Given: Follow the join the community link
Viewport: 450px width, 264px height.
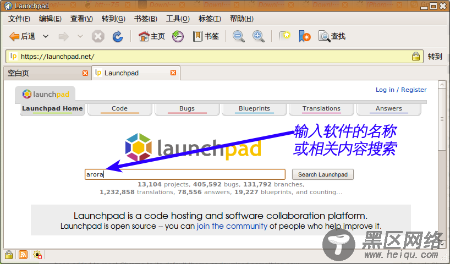Looking at the screenshot, I should (x=232, y=226).
